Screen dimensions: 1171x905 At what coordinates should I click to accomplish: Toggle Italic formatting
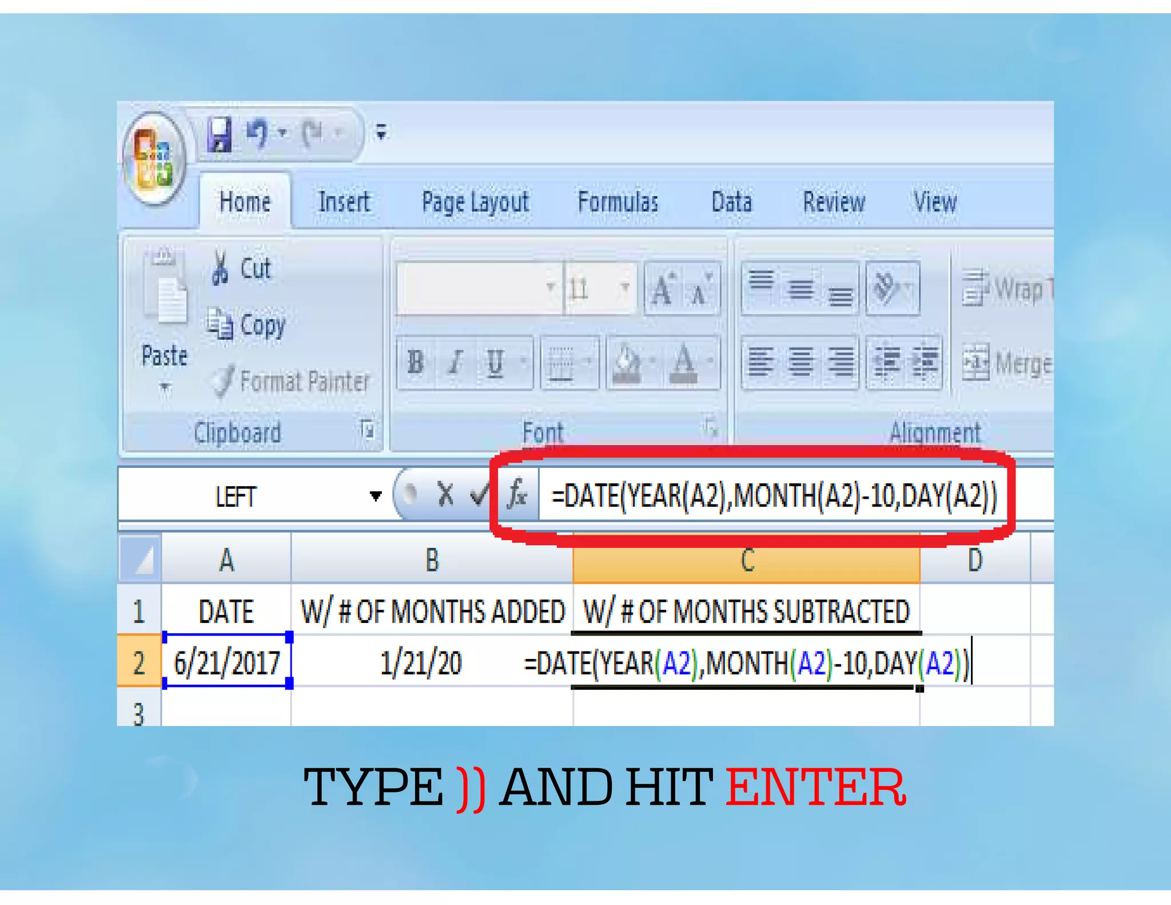[455, 362]
